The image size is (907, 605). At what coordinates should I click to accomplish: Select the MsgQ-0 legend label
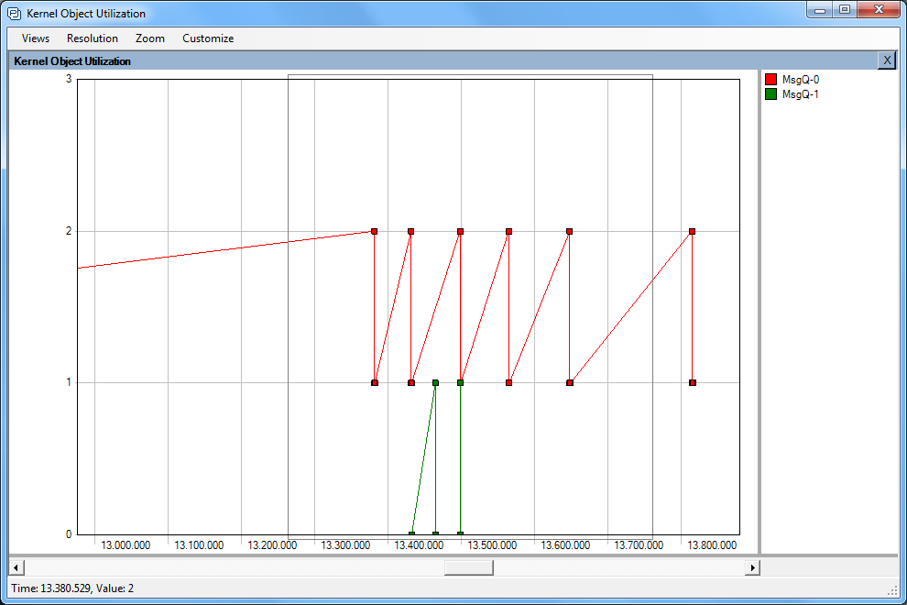click(800, 80)
